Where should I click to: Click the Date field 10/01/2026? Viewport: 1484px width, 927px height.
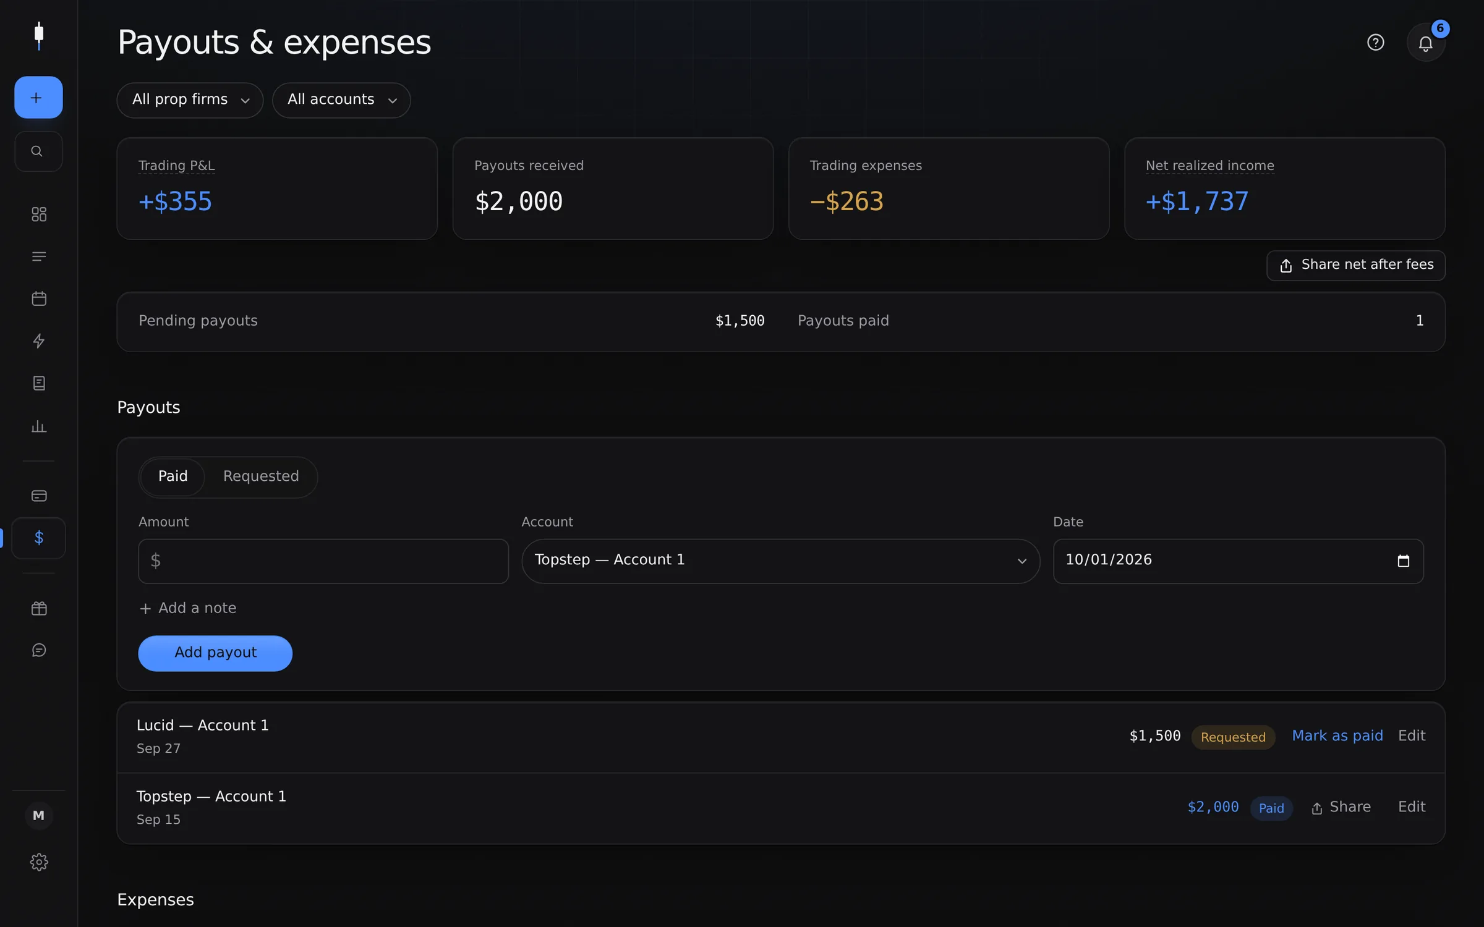point(1238,561)
